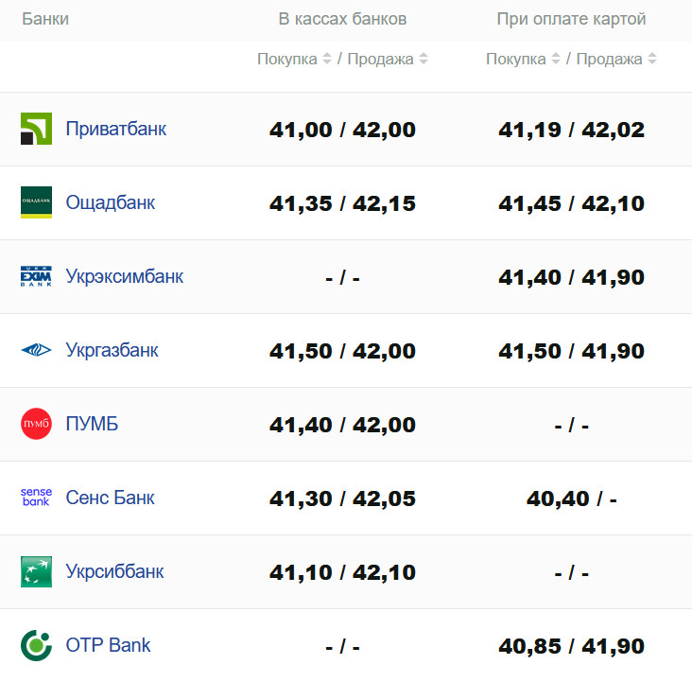Open the ПУМБ bank link
The width and height of the screenshot is (692, 682).
pyautogui.click(x=92, y=424)
